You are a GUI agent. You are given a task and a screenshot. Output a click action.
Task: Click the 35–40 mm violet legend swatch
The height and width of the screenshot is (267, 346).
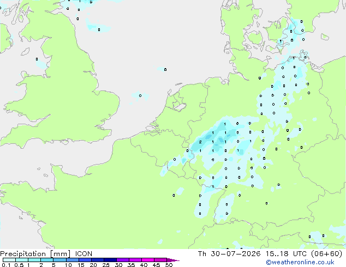135,260
